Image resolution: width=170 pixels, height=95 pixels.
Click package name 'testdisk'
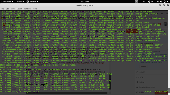click(19, 47)
